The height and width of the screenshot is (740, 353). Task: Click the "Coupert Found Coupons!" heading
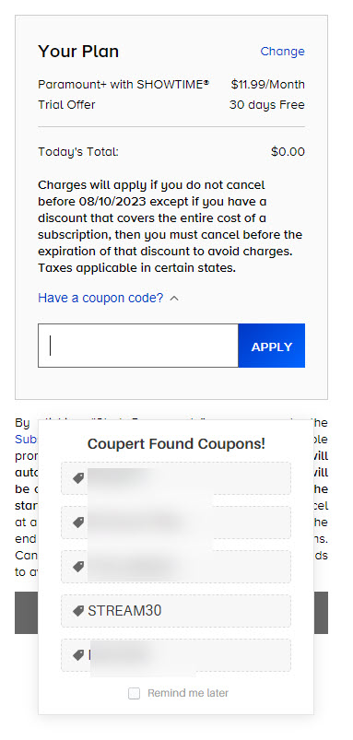tap(176, 444)
